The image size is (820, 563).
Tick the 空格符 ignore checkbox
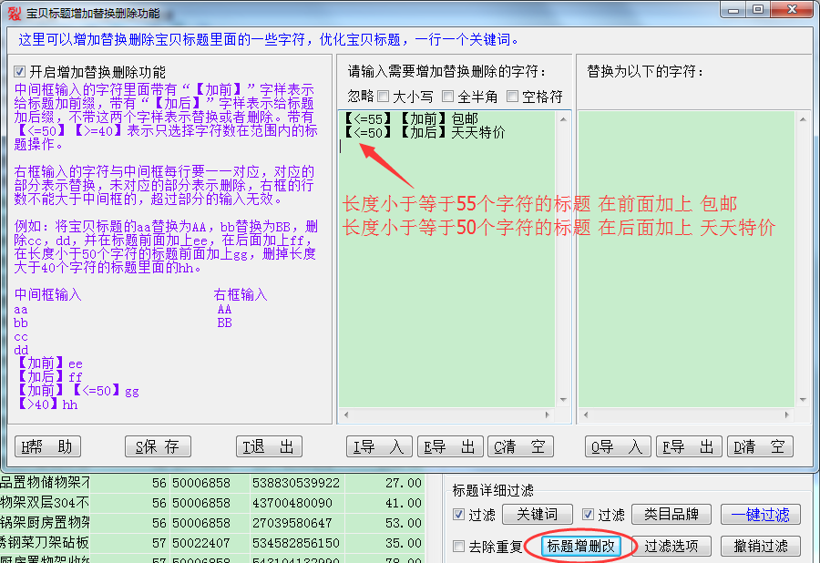512,96
